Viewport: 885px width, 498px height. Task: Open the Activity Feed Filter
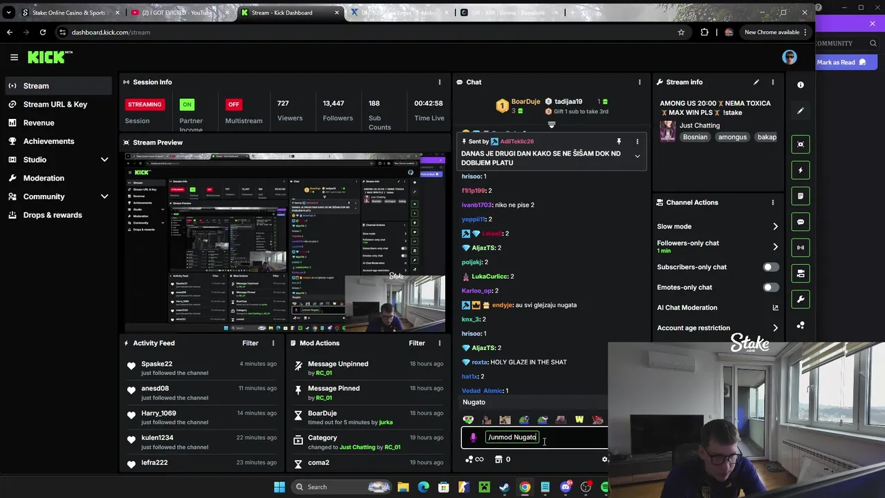point(250,343)
